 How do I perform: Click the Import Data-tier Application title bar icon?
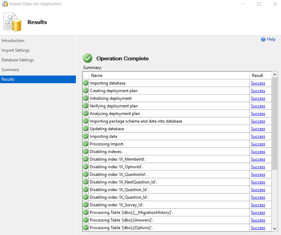pos(5,4)
